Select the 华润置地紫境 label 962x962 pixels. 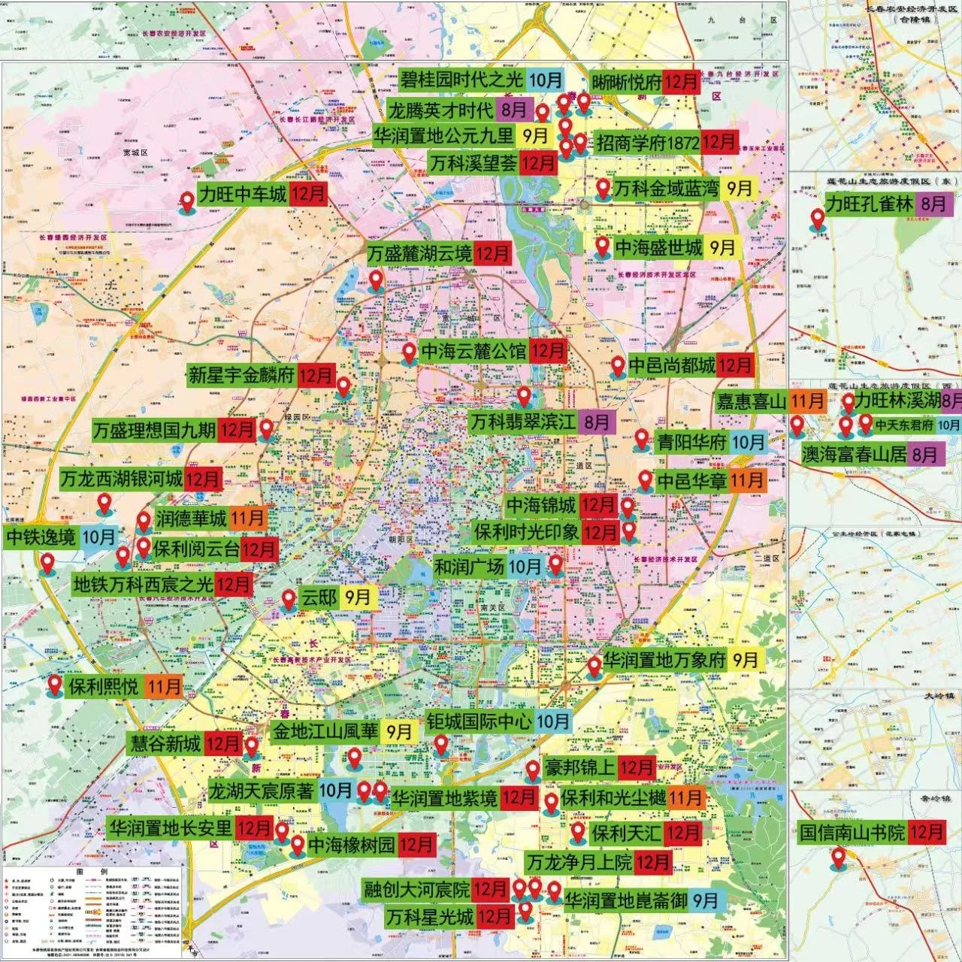coord(445,797)
